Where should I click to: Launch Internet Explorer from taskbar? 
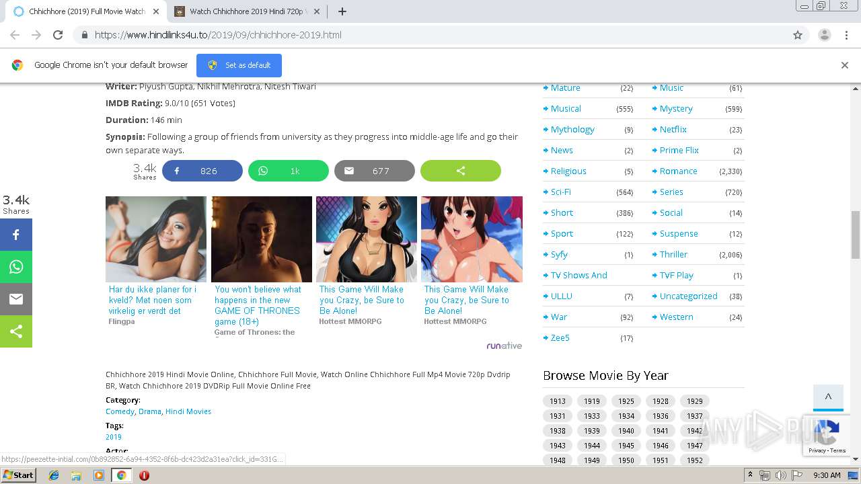(54, 475)
